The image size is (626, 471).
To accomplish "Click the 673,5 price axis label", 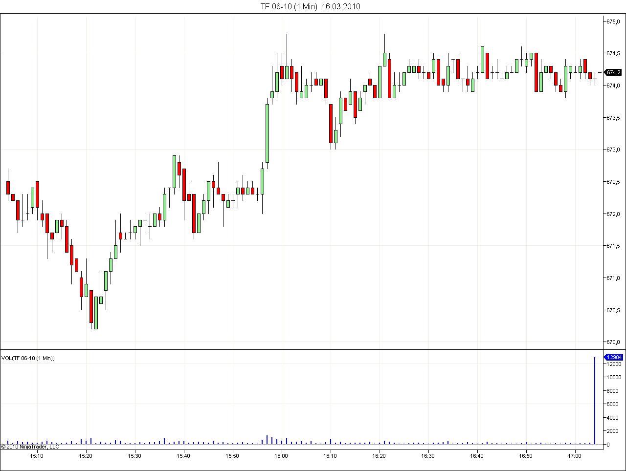I will (x=613, y=118).
